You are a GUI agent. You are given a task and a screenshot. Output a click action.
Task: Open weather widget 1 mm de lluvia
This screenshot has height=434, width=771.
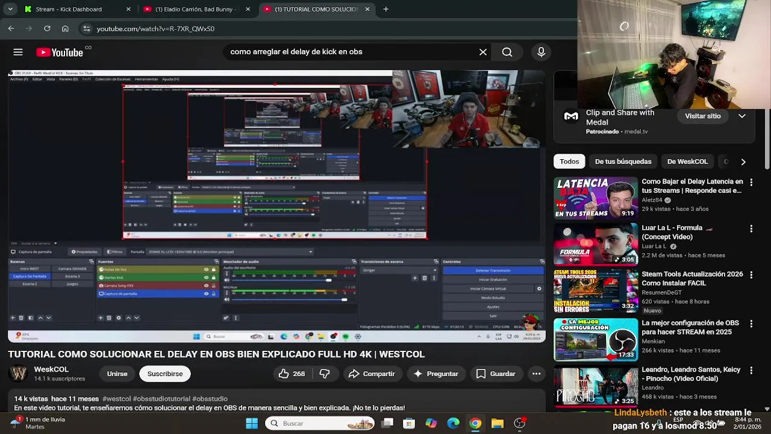point(37,423)
